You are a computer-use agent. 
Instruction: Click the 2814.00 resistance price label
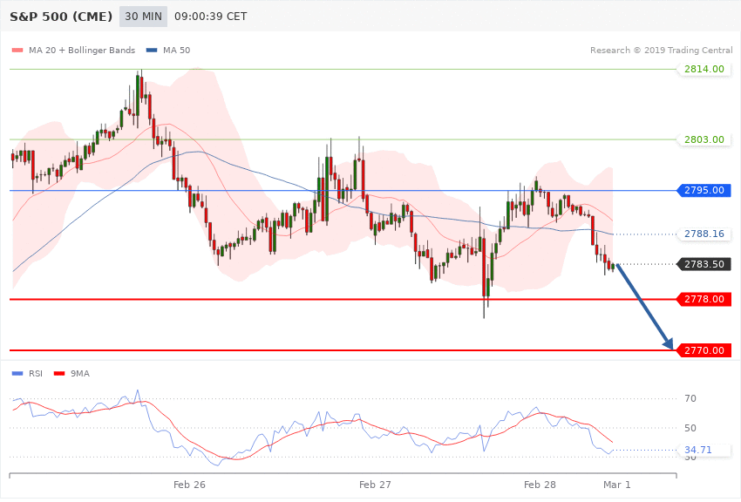click(704, 69)
